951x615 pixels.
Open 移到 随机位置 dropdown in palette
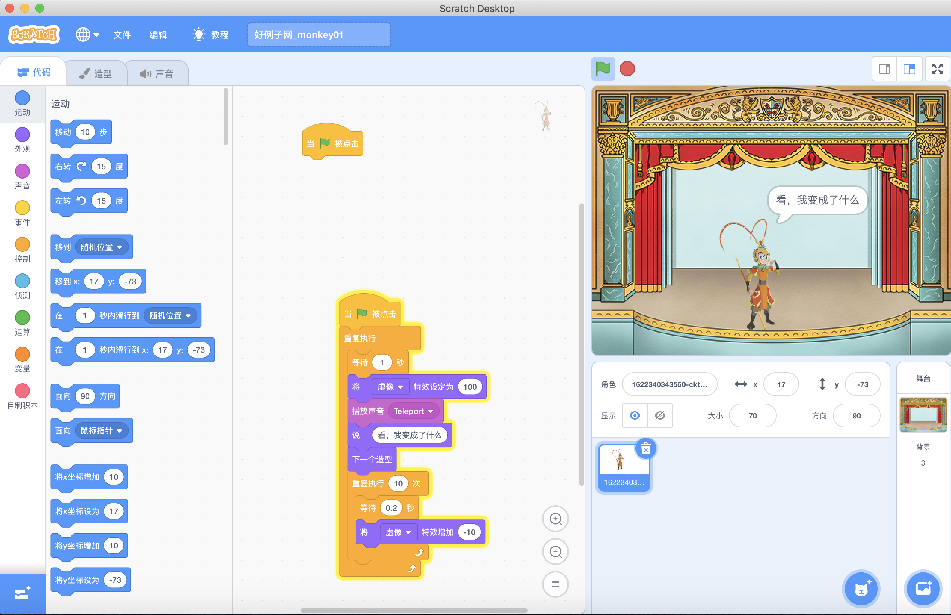click(x=102, y=247)
